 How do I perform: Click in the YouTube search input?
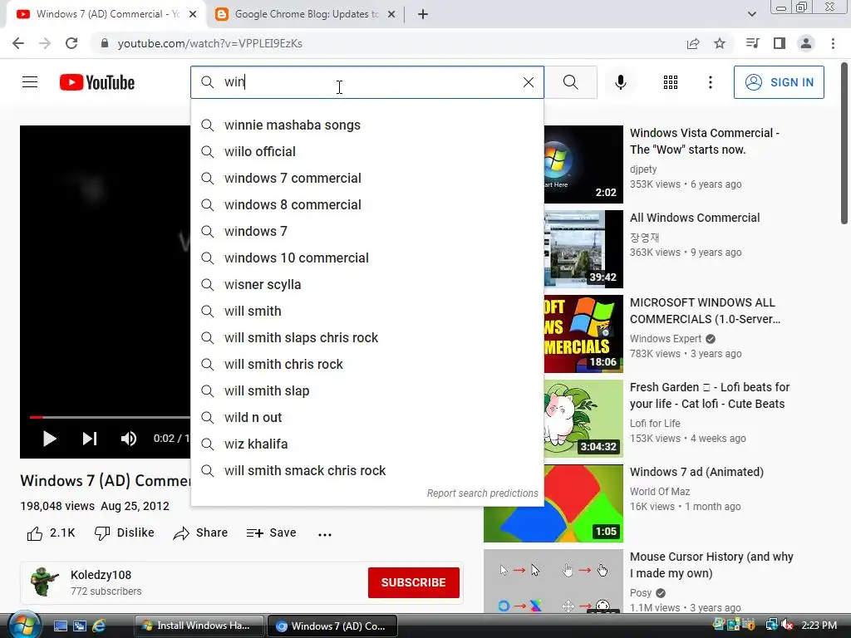tap(366, 82)
